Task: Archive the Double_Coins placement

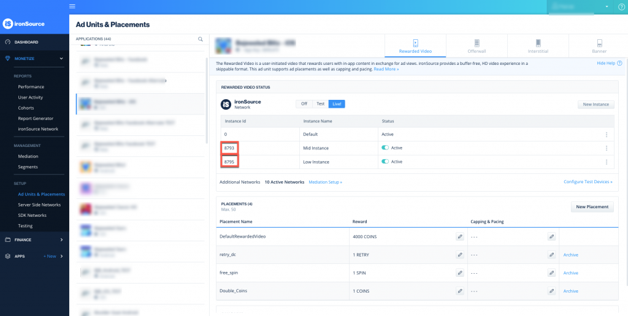Action: pyautogui.click(x=571, y=292)
